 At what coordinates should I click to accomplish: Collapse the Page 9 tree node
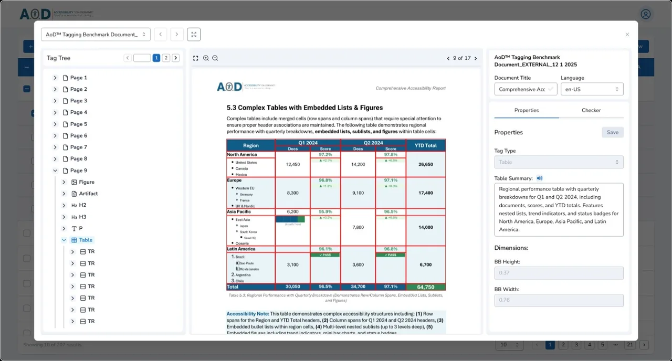[x=55, y=171]
